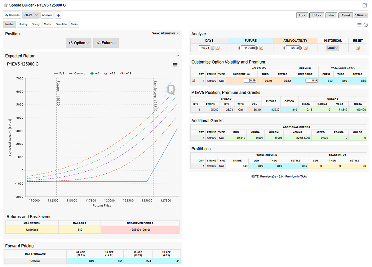The image size is (372, 267).
Task: Toggle the +12 series in chart legend
Action: (110, 73)
